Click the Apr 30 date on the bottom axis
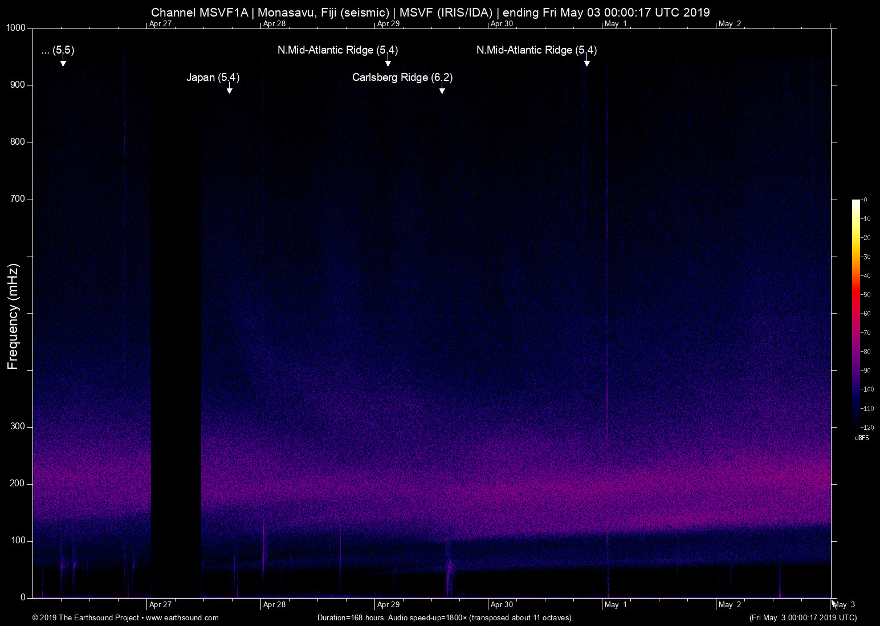 (x=502, y=605)
